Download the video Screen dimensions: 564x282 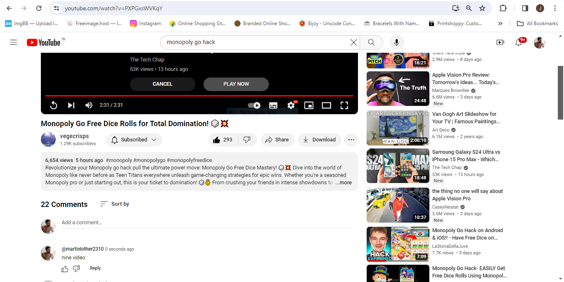[x=320, y=140]
